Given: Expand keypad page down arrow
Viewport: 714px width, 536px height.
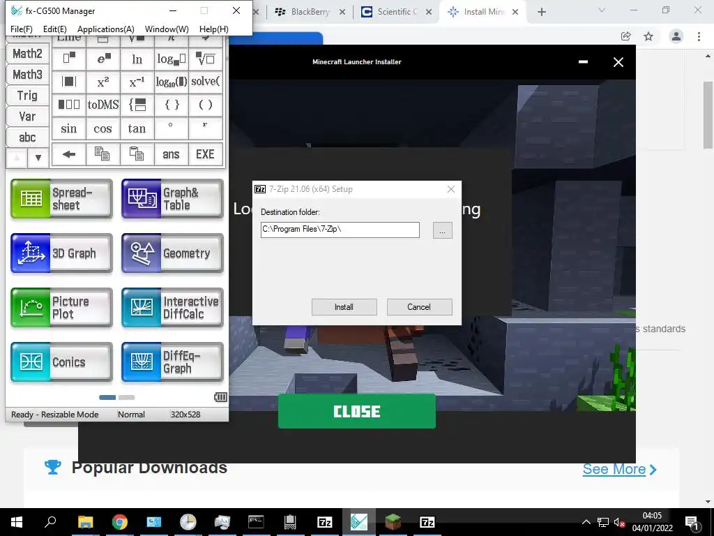Looking at the screenshot, I should click(x=38, y=158).
